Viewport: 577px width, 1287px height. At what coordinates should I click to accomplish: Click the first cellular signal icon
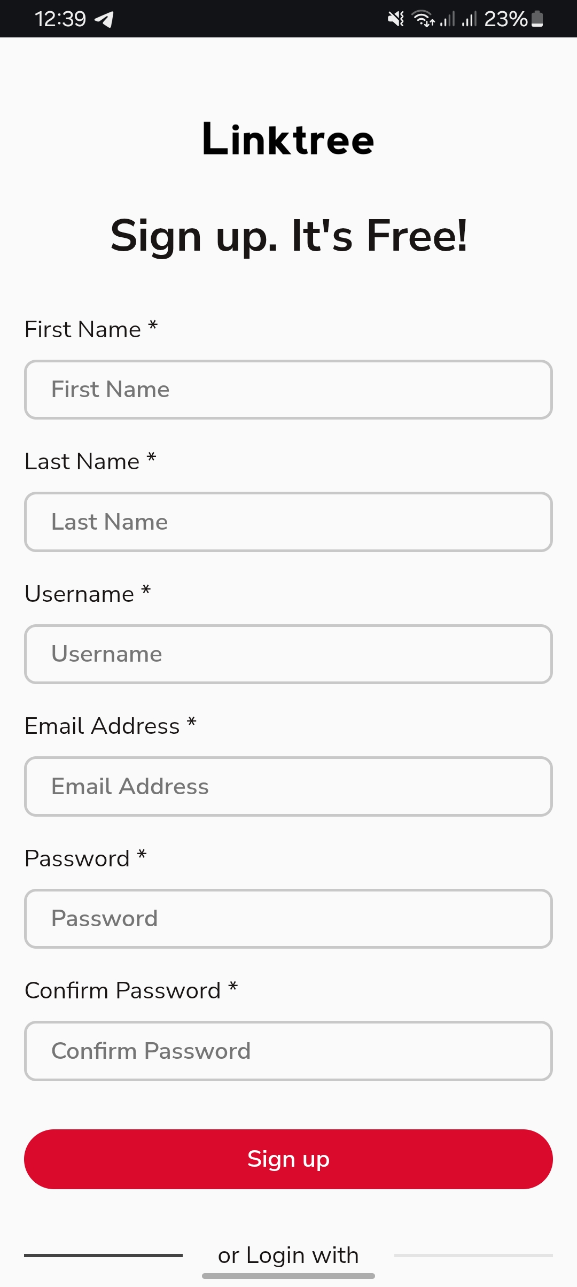(449, 19)
